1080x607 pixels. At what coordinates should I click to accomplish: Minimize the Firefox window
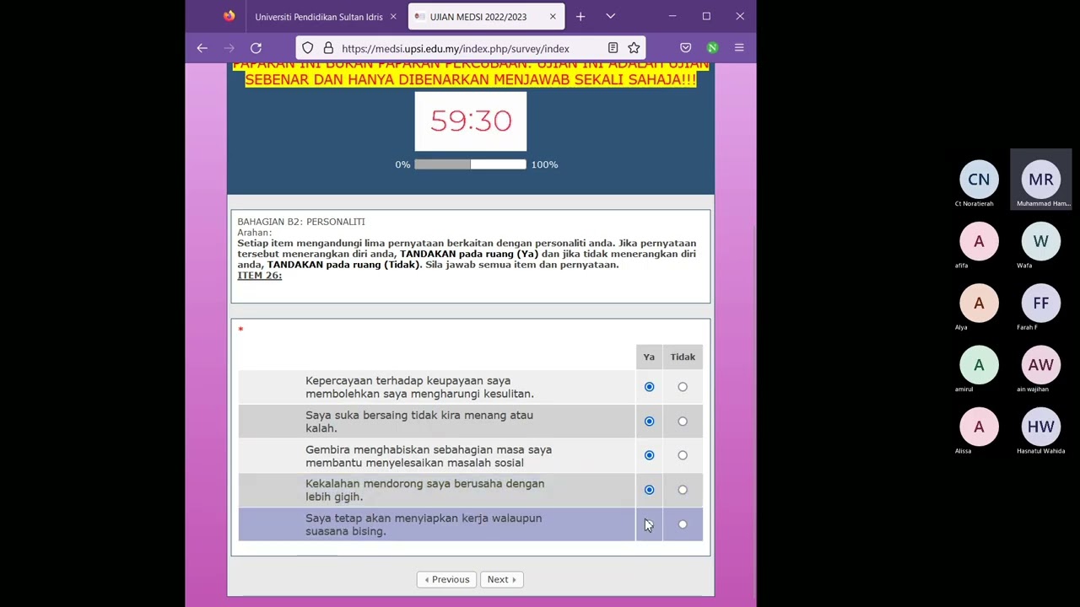click(672, 16)
